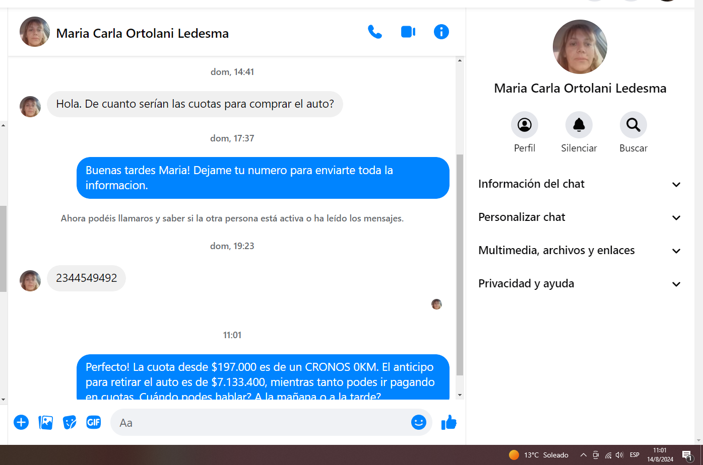Search the conversation with Buscar
The height and width of the screenshot is (465, 703).
[x=633, y=125]
